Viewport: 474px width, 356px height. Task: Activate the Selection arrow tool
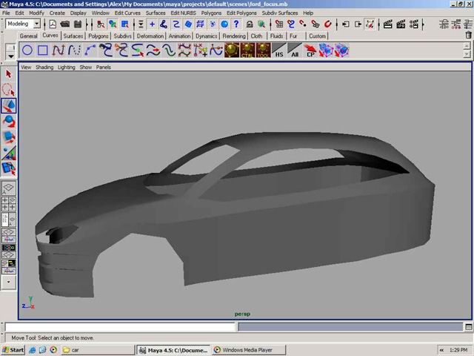tap(9, 74)
